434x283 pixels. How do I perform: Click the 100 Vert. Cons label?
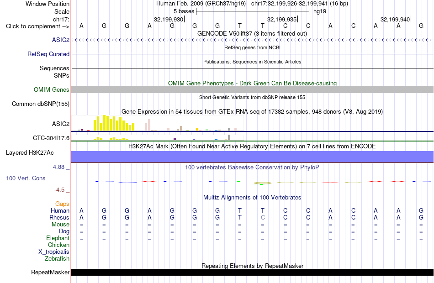click(x=26, y=178)
